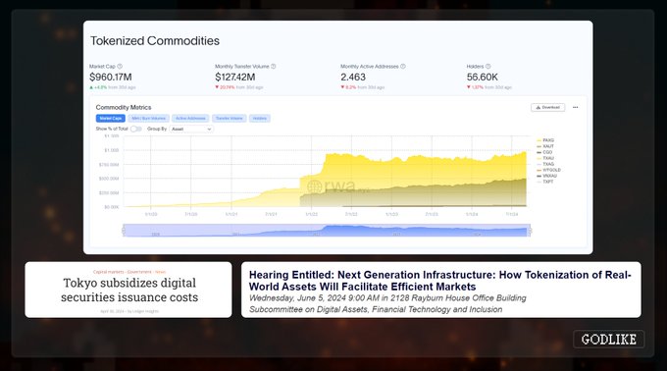Open the Hearing Entitled Next Generation Infrastructure headline
Screen dimensions: 667x371
439,281
